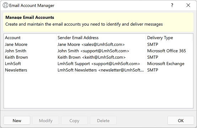Sort by the Delivery Type column header
The height and width of the screenshot is (128, 197).
click(169, 38)
